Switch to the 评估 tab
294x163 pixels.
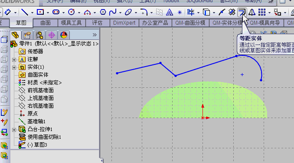point(97,23)
